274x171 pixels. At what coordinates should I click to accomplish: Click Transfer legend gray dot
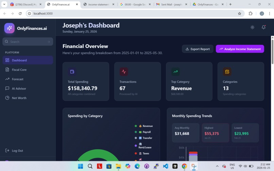[136, 138]
